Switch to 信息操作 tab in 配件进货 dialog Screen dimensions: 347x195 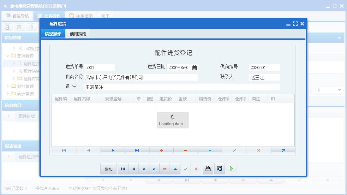pos(53,34)
